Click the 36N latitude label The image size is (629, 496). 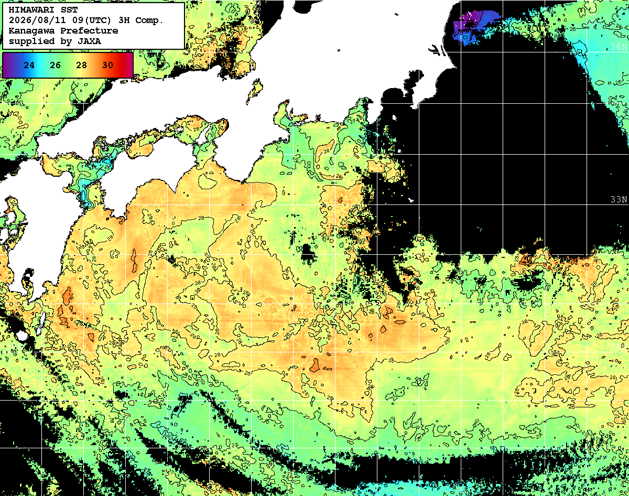[619, 47]
